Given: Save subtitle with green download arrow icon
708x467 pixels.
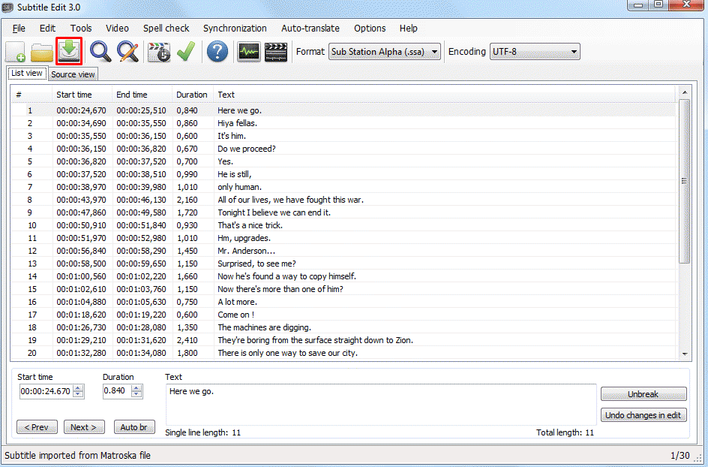Looking at the screenshot, I should click(69, 51).
